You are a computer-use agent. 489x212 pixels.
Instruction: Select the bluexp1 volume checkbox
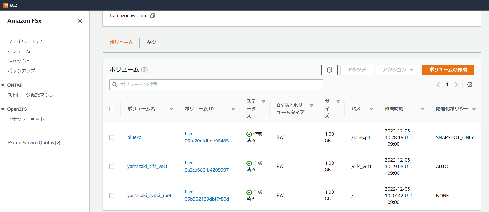(112, 137)
